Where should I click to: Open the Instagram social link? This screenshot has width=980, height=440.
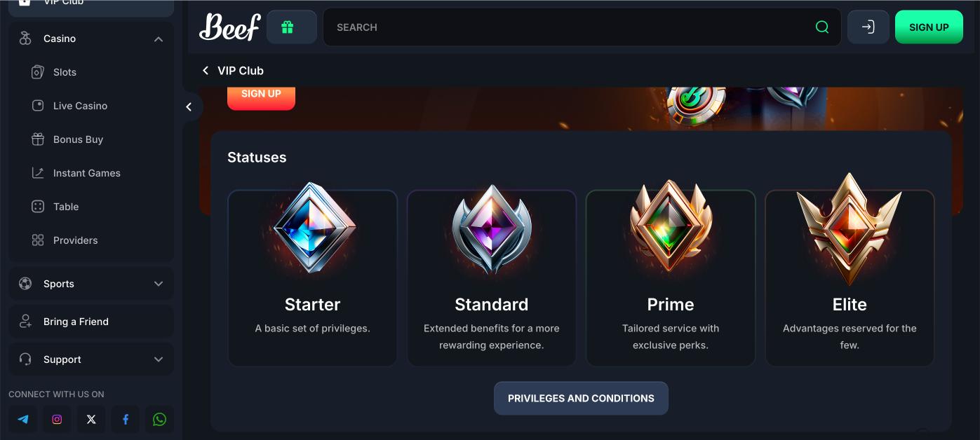(58, 420)
